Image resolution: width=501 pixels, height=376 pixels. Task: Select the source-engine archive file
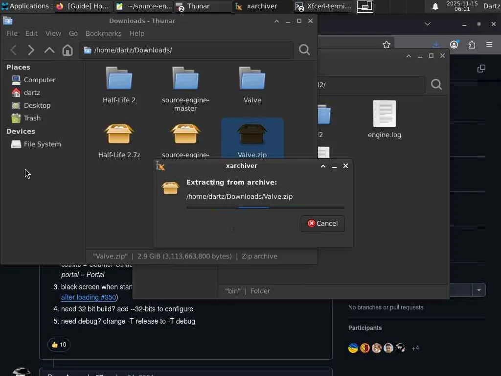185,141
